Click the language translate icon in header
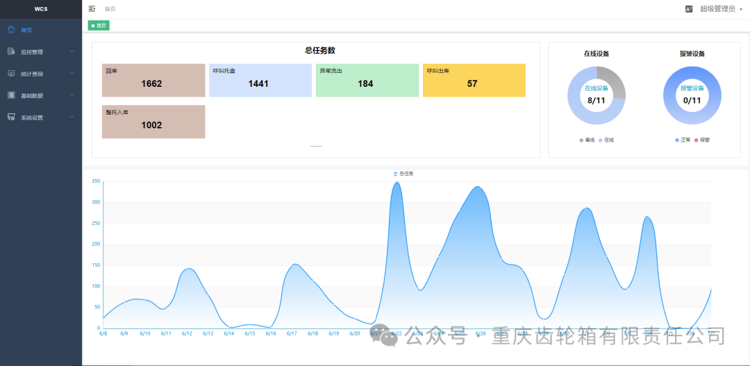 click(689, 9)
